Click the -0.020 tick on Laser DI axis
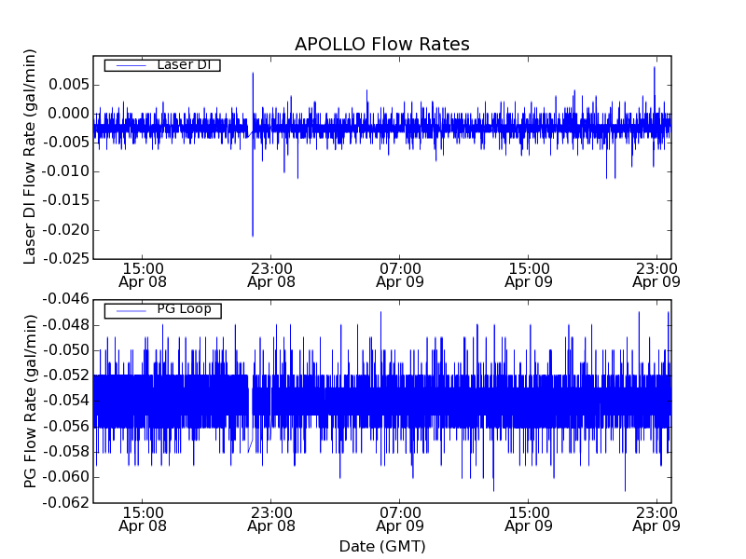This screenshot has width=746, height=559. coord(66,230)
